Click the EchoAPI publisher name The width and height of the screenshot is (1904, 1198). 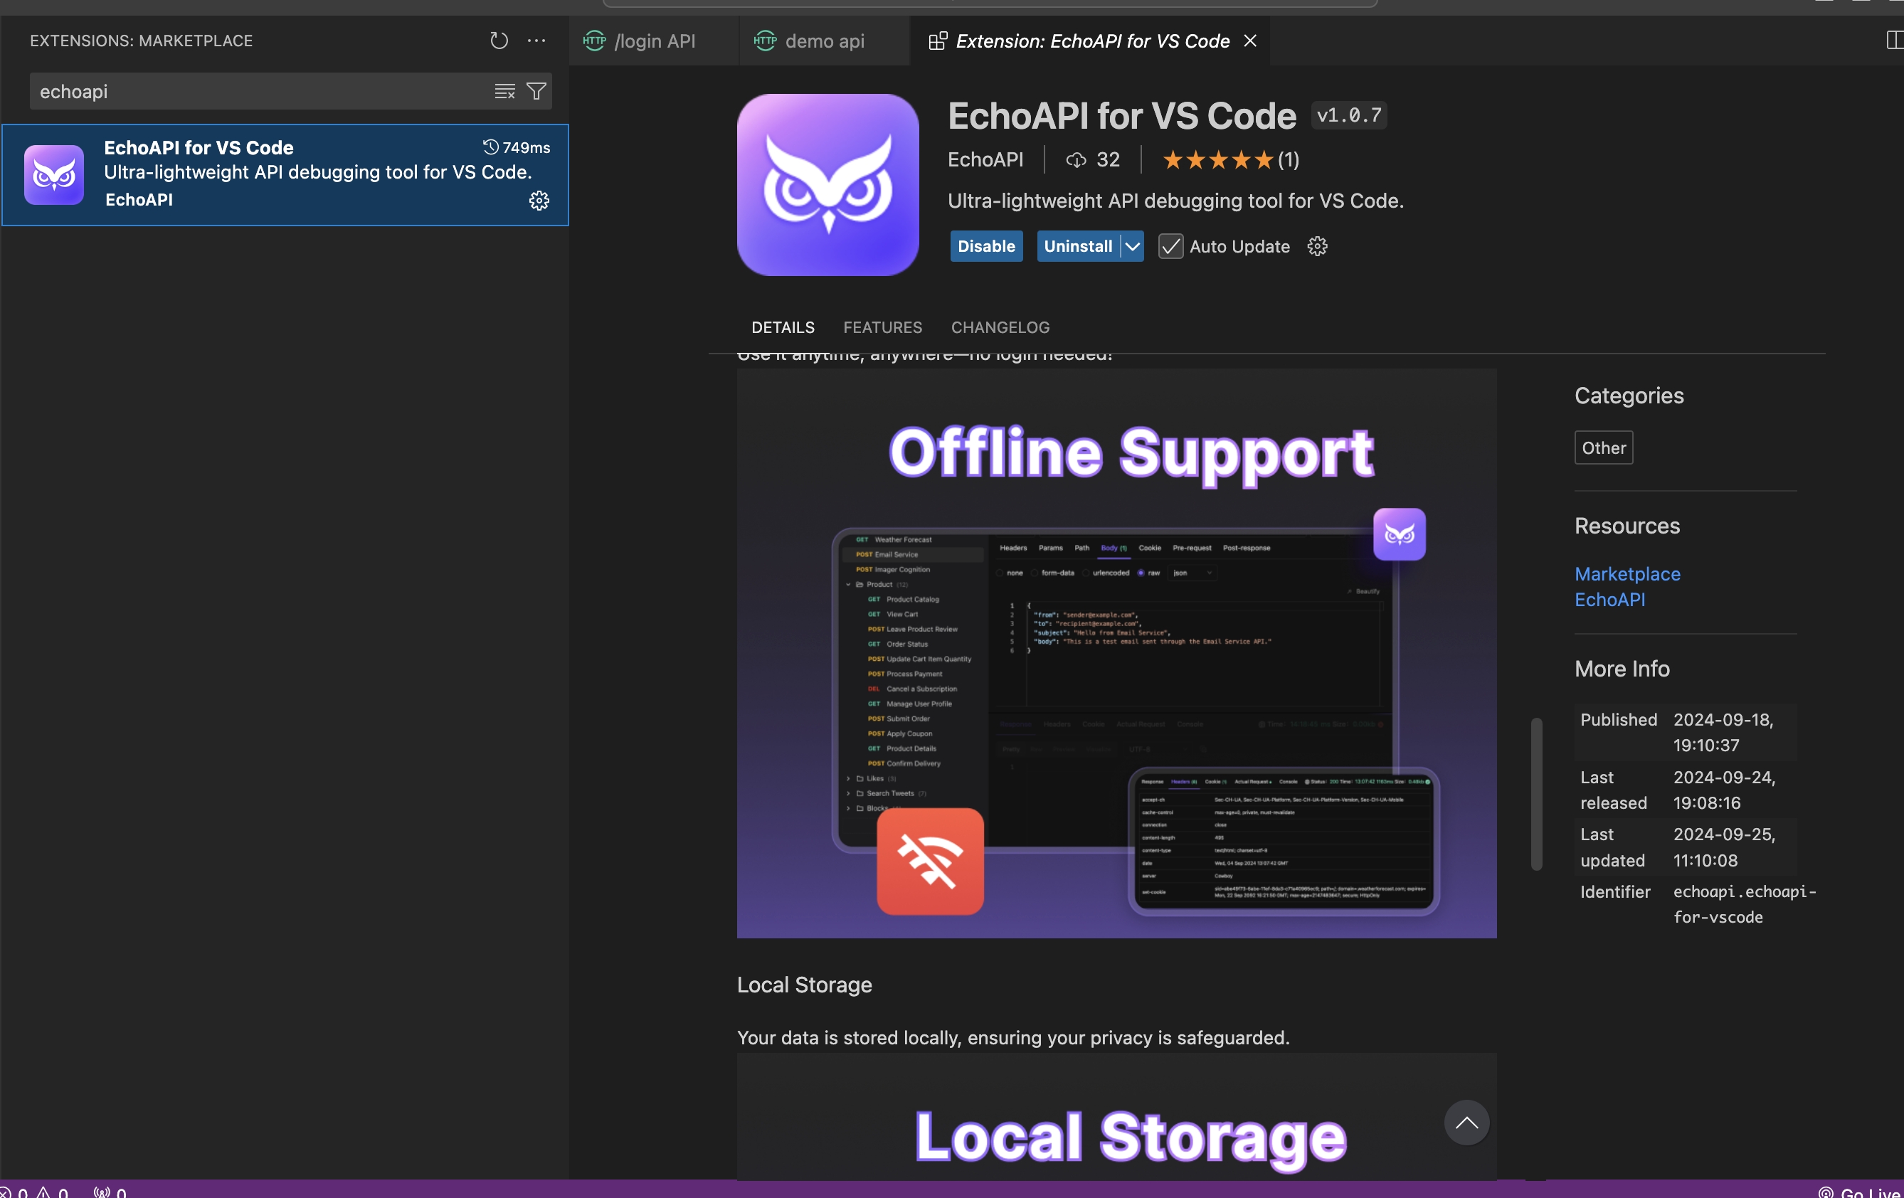point(985,160)
